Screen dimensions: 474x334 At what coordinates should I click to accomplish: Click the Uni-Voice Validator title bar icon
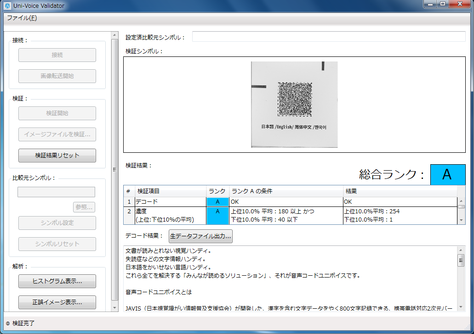coord(6,5)
